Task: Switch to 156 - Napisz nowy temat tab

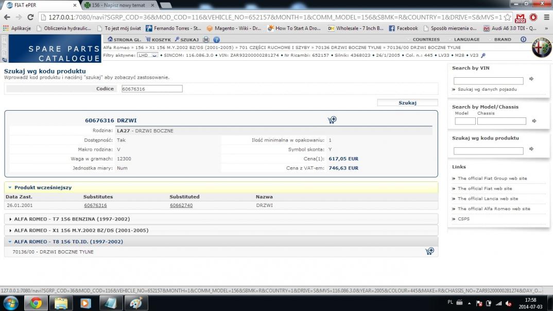Action: click(119, 5)
